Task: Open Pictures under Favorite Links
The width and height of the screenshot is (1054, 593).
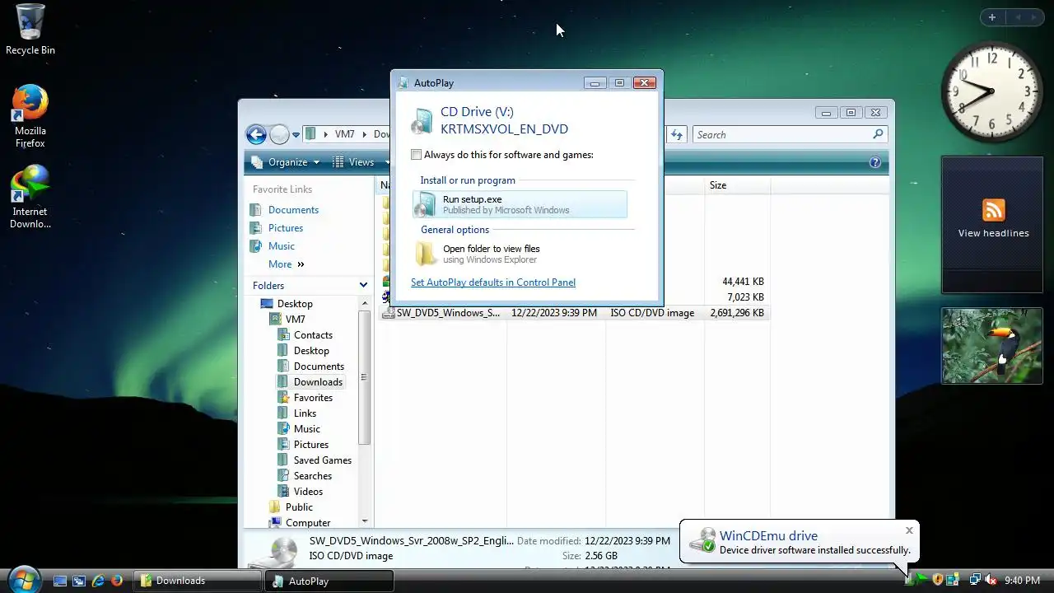Action: pyautogui.click(x=277, y=228)
